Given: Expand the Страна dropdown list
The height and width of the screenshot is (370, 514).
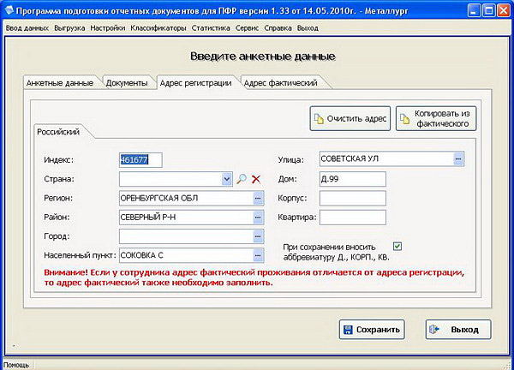Looking at the screenshot, I should click(227, 179).
